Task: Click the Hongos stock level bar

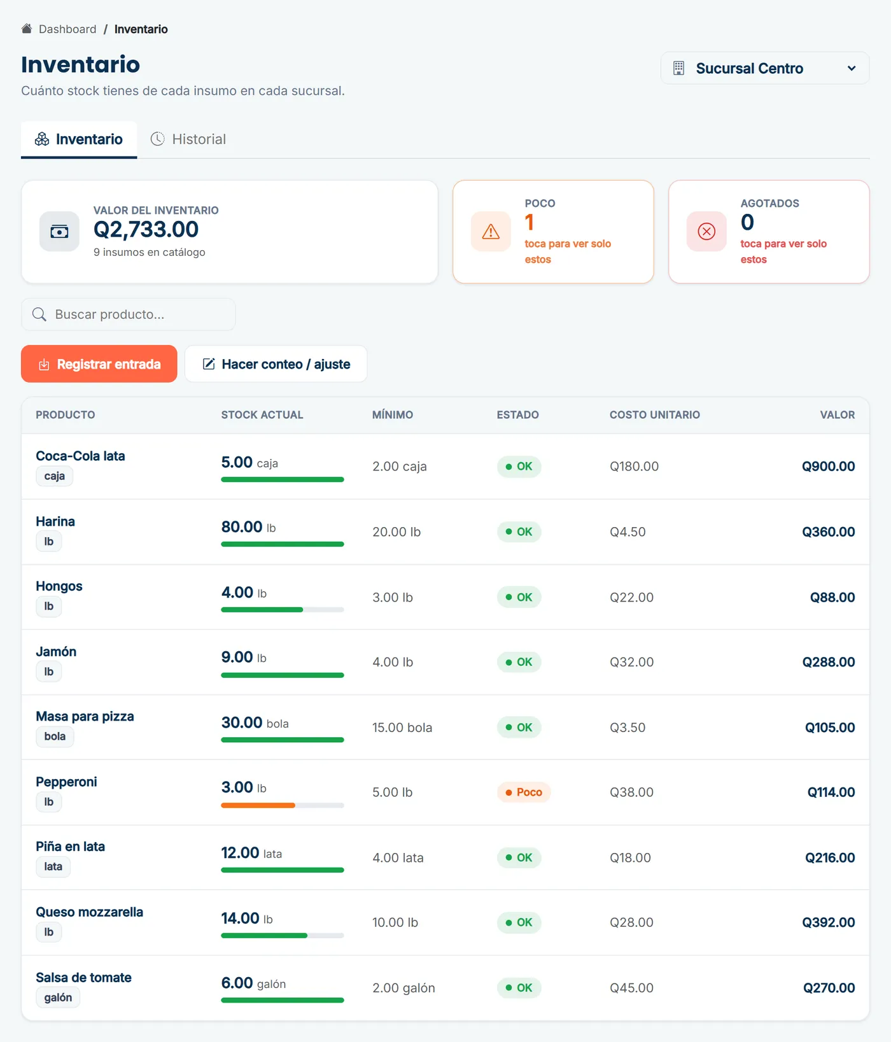Action: (x=283, y=610)
